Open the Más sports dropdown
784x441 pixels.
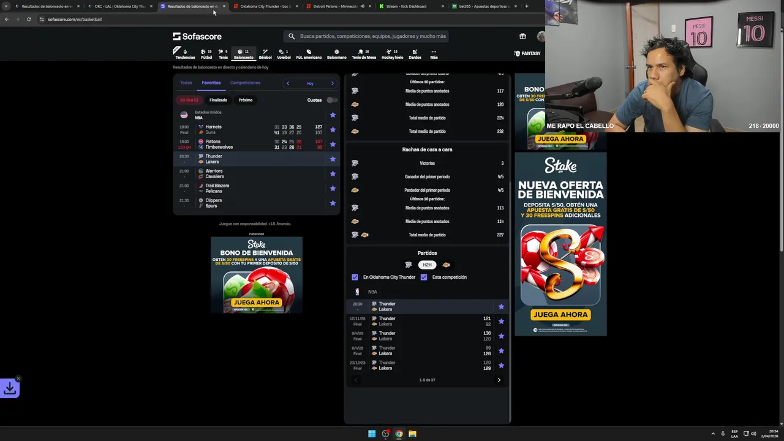point(434,54)
